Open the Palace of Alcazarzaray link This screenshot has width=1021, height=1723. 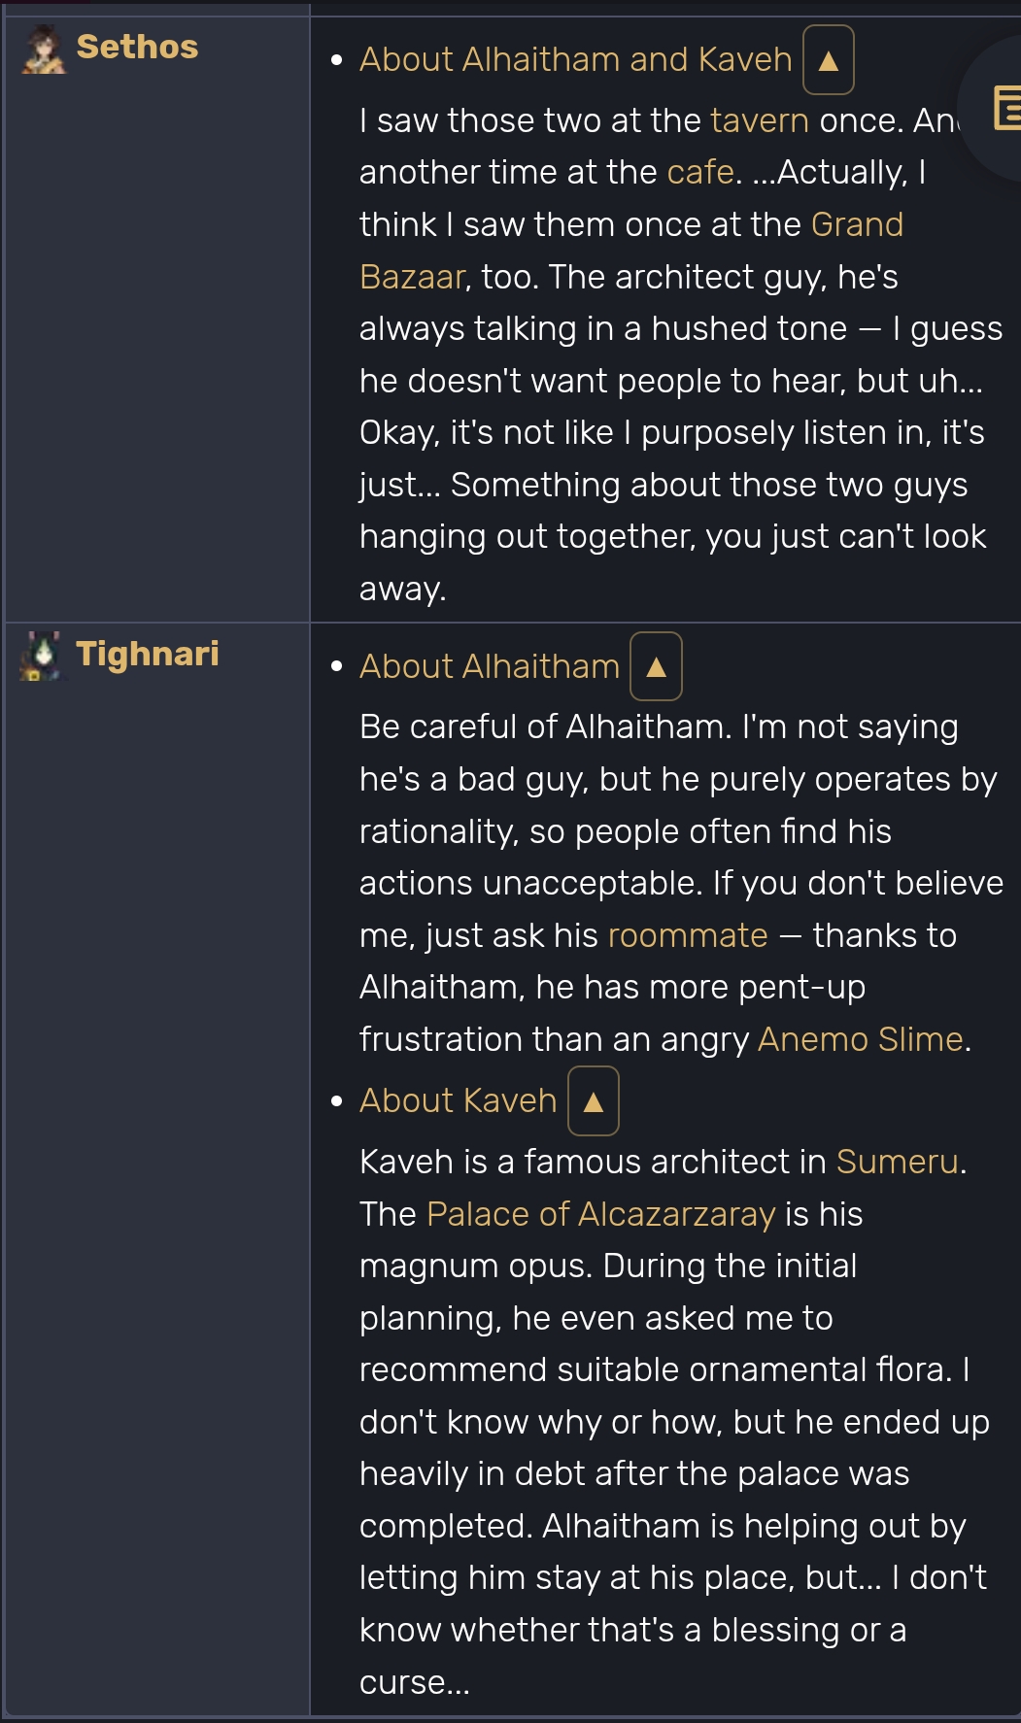[x=601, y=1214]
